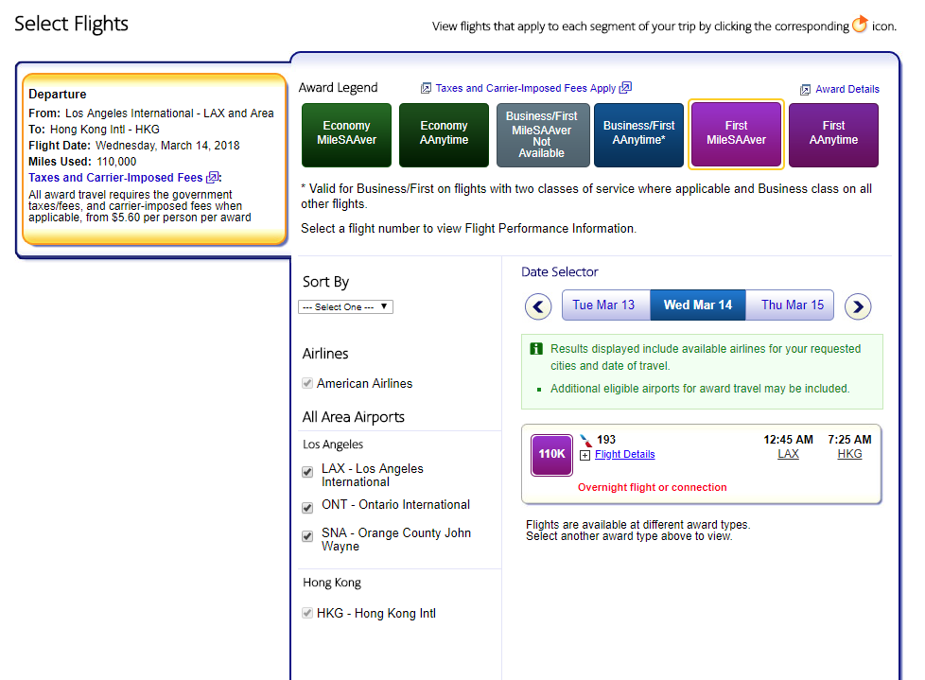925x680 pixels.
Task: Click the orange segment arrow icon
Action: [860, 25]
